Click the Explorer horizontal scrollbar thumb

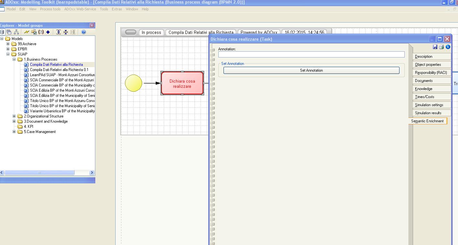[39, 173]
